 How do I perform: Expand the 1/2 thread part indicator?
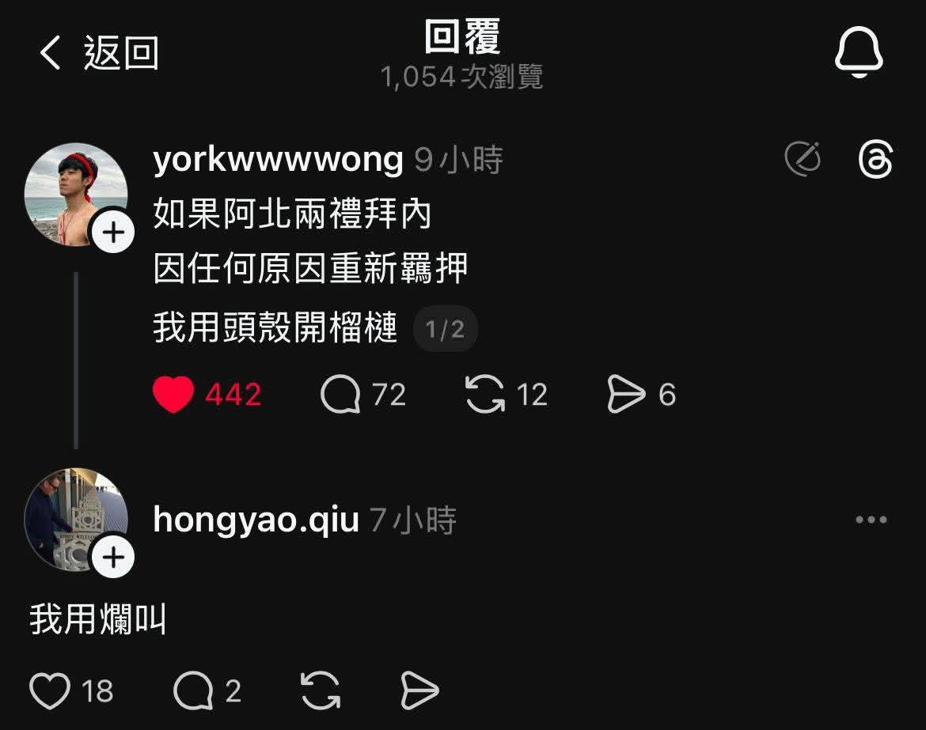[x=445, y=329]
